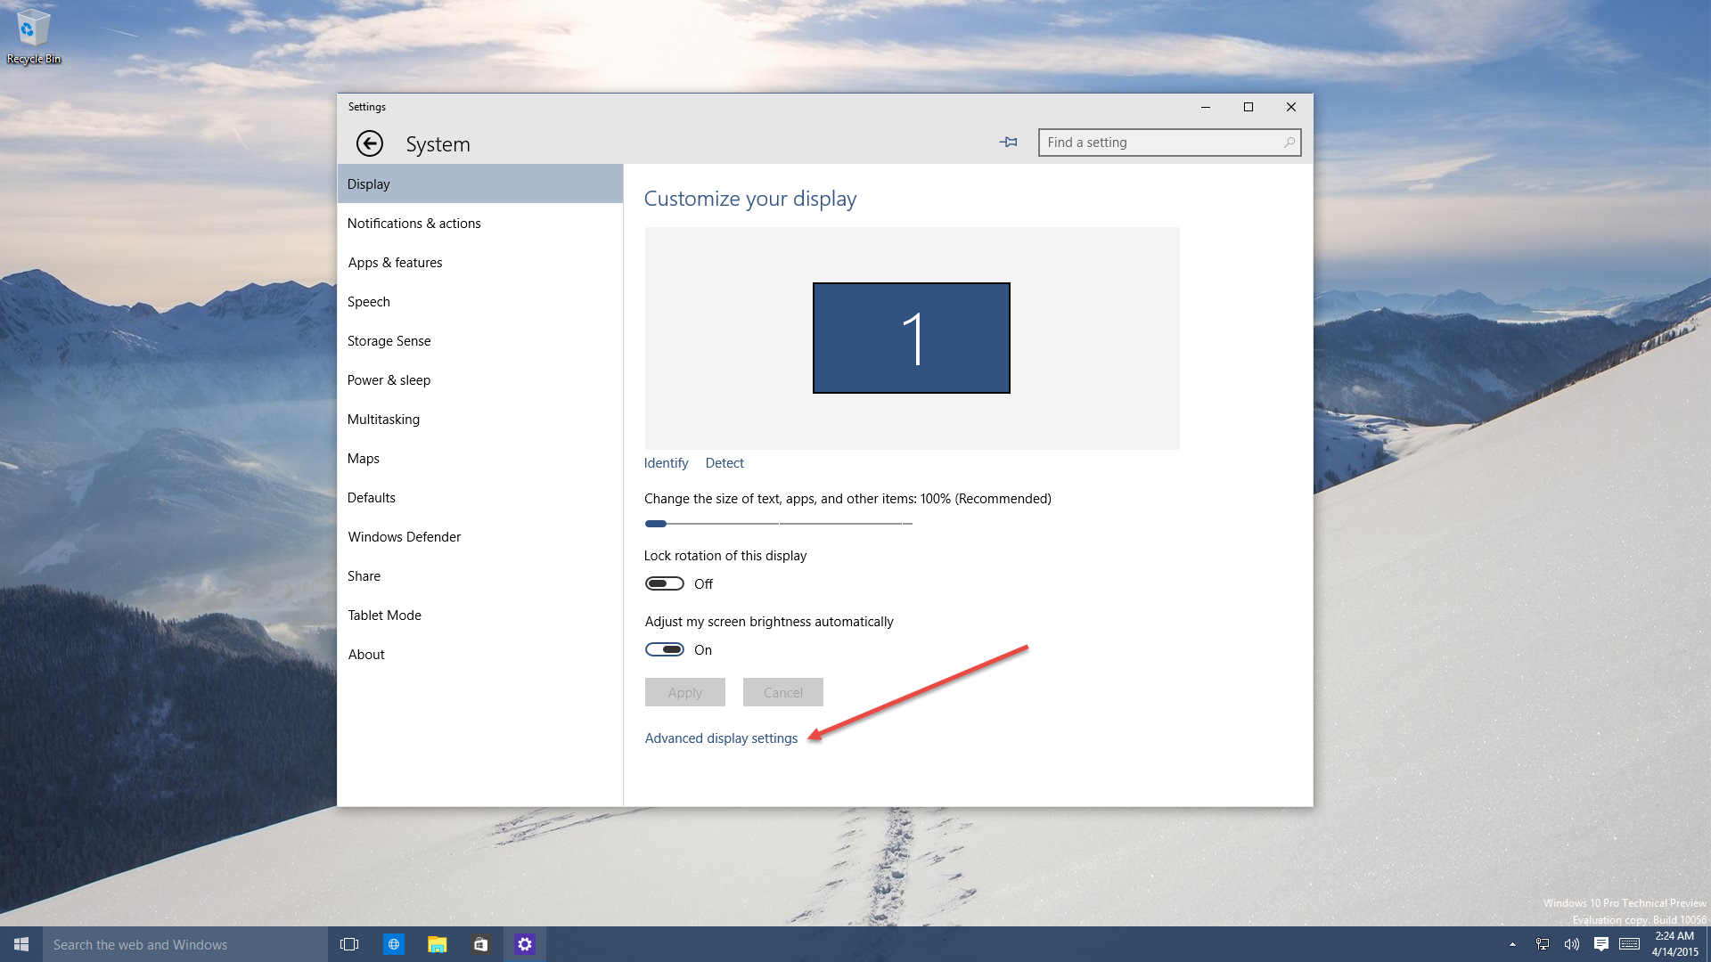Open the notification center icon
Viewport: 1711px width, 962px height.
(x=1601, y=944)
